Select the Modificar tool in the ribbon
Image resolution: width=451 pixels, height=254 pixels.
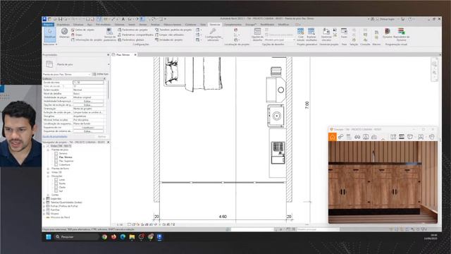tap(50, 35)
